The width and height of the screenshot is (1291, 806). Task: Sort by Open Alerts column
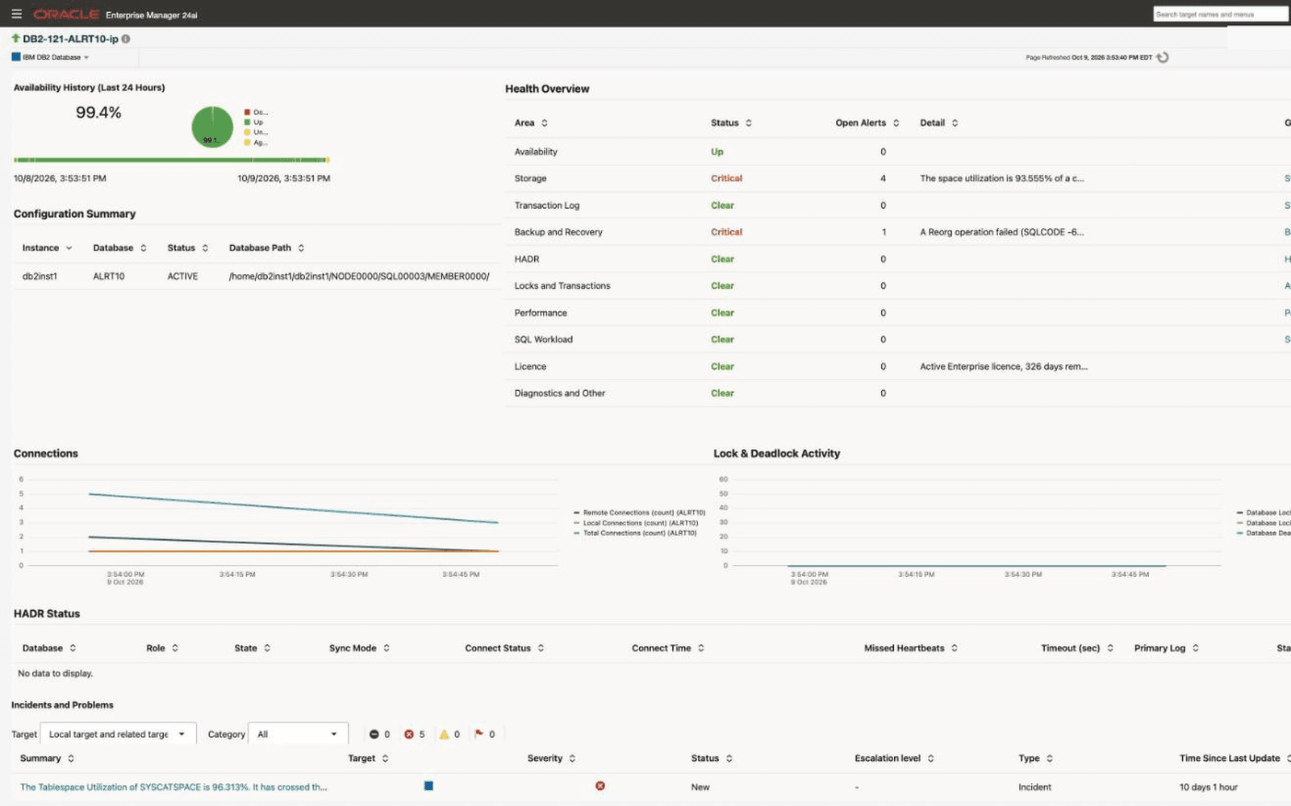[x=896, y=123]
